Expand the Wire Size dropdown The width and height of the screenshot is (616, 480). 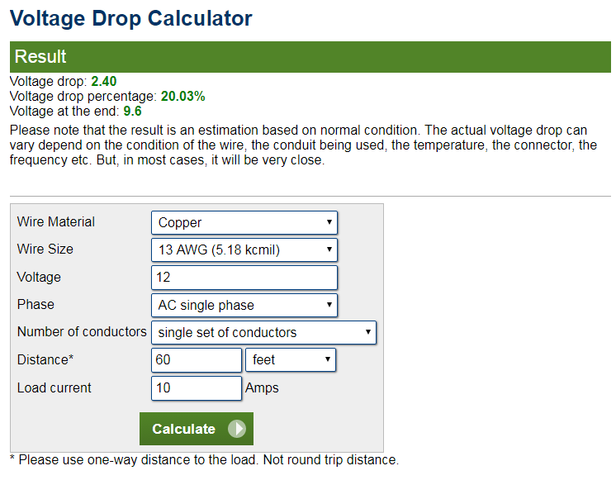click(x=244, y=250)
